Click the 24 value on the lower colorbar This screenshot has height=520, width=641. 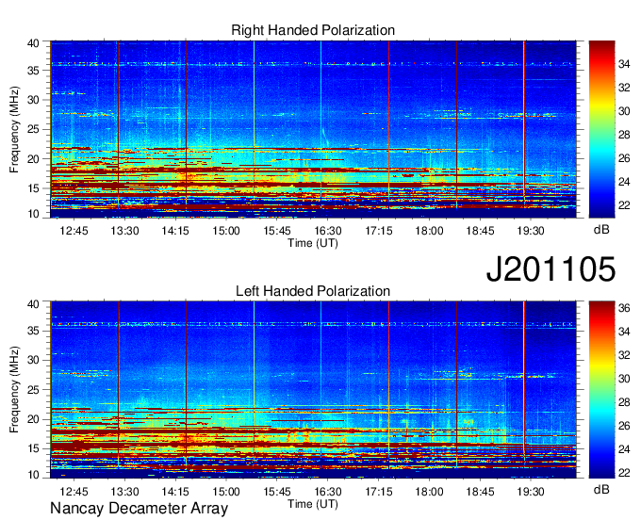coord(624,449)
